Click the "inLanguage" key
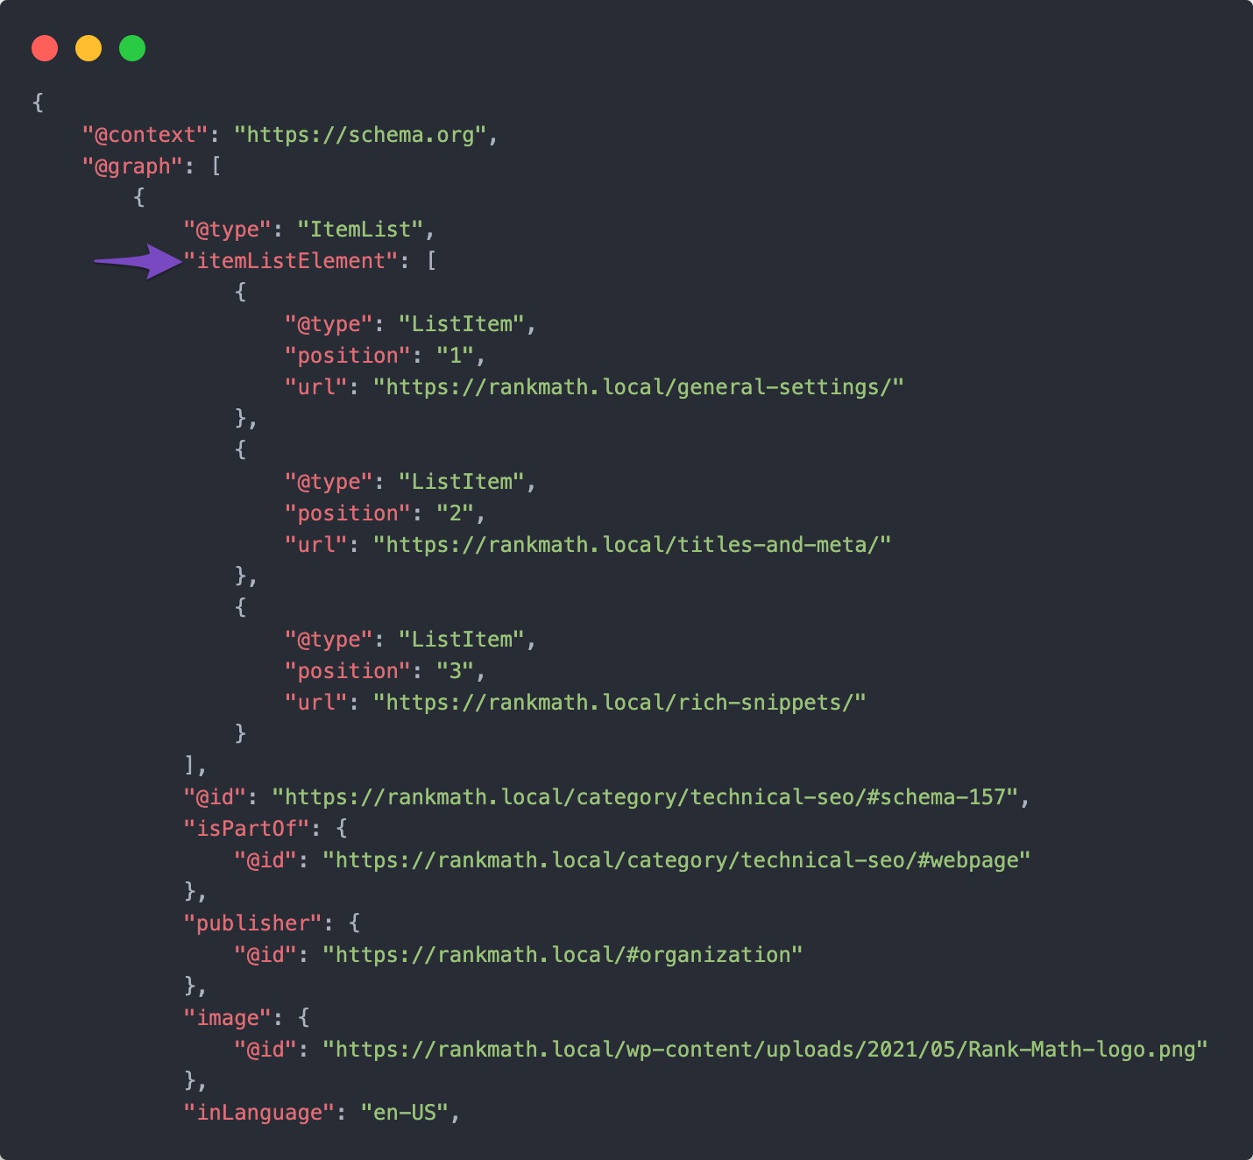1253x1160 pixels. pyautogui.click(x=259, y=1113)
